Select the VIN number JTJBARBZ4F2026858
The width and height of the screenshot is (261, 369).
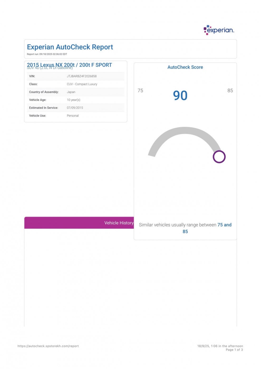tap(81, 76)
